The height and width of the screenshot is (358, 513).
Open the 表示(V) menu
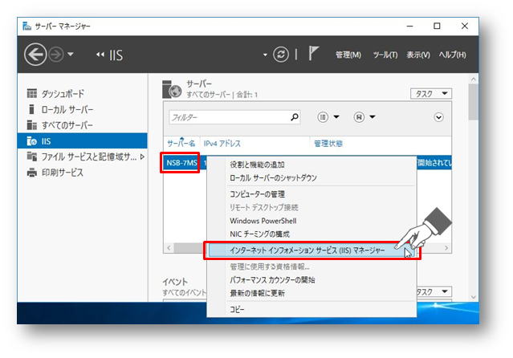(418, 55)
